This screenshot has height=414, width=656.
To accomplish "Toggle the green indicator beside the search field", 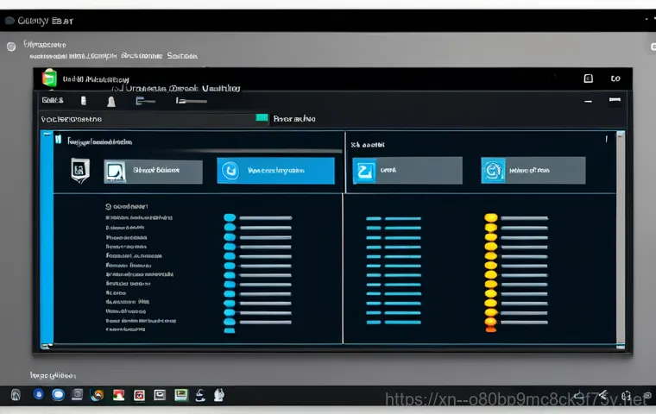I will pos(262,118).
